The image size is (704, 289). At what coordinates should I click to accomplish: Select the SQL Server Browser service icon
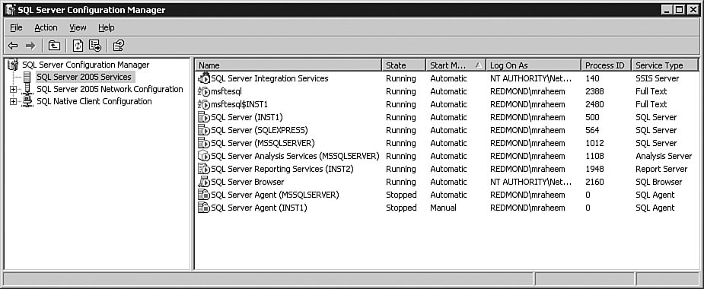pyautogui.click(x=204, y=182)
